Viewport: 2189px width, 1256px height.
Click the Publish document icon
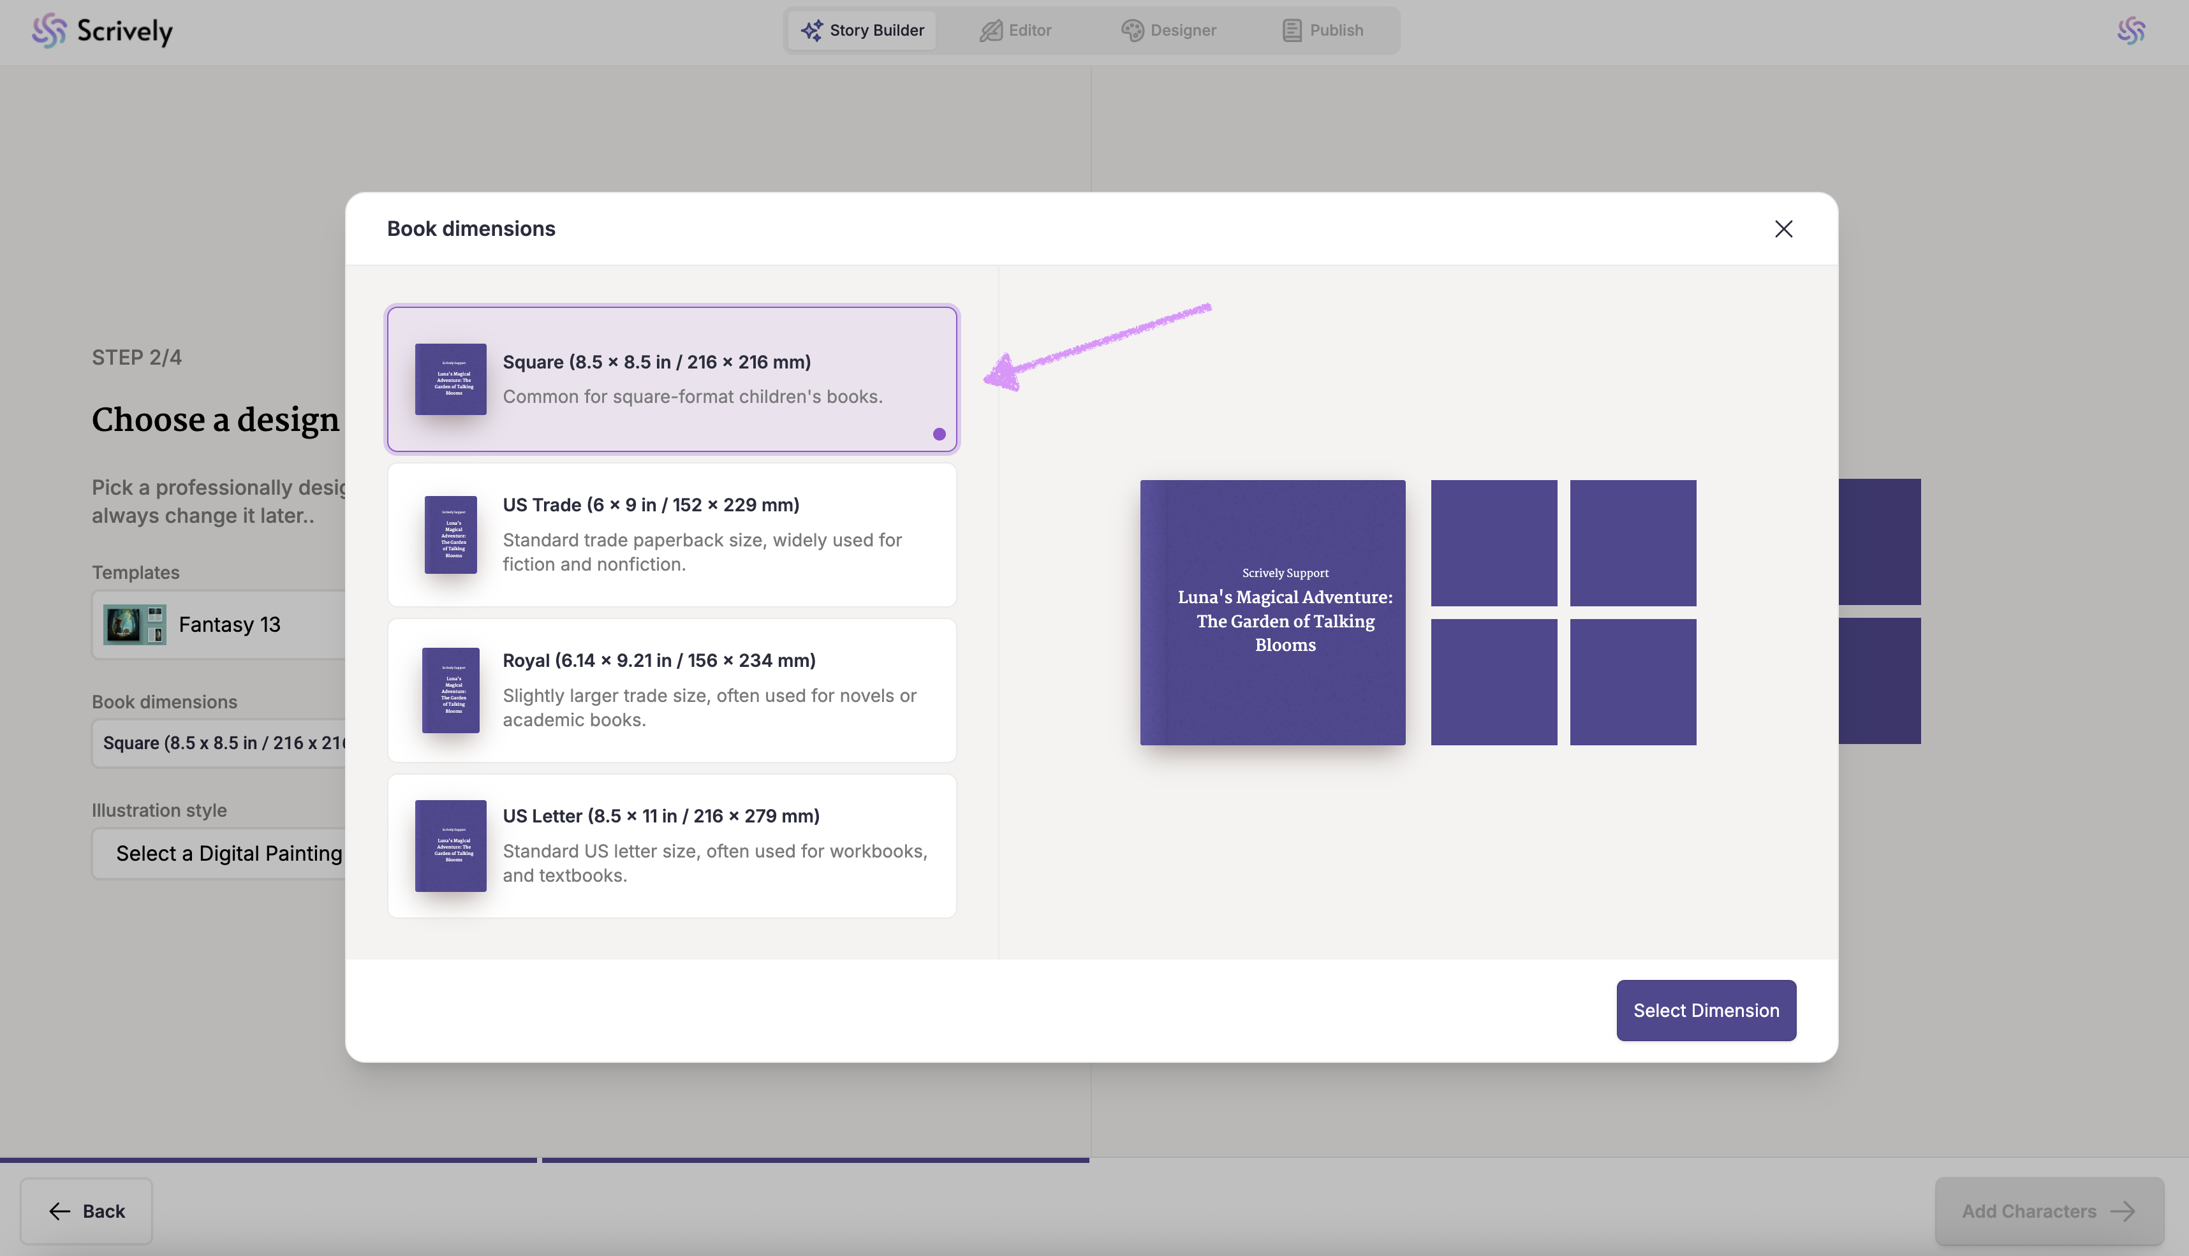(1292, 30)
